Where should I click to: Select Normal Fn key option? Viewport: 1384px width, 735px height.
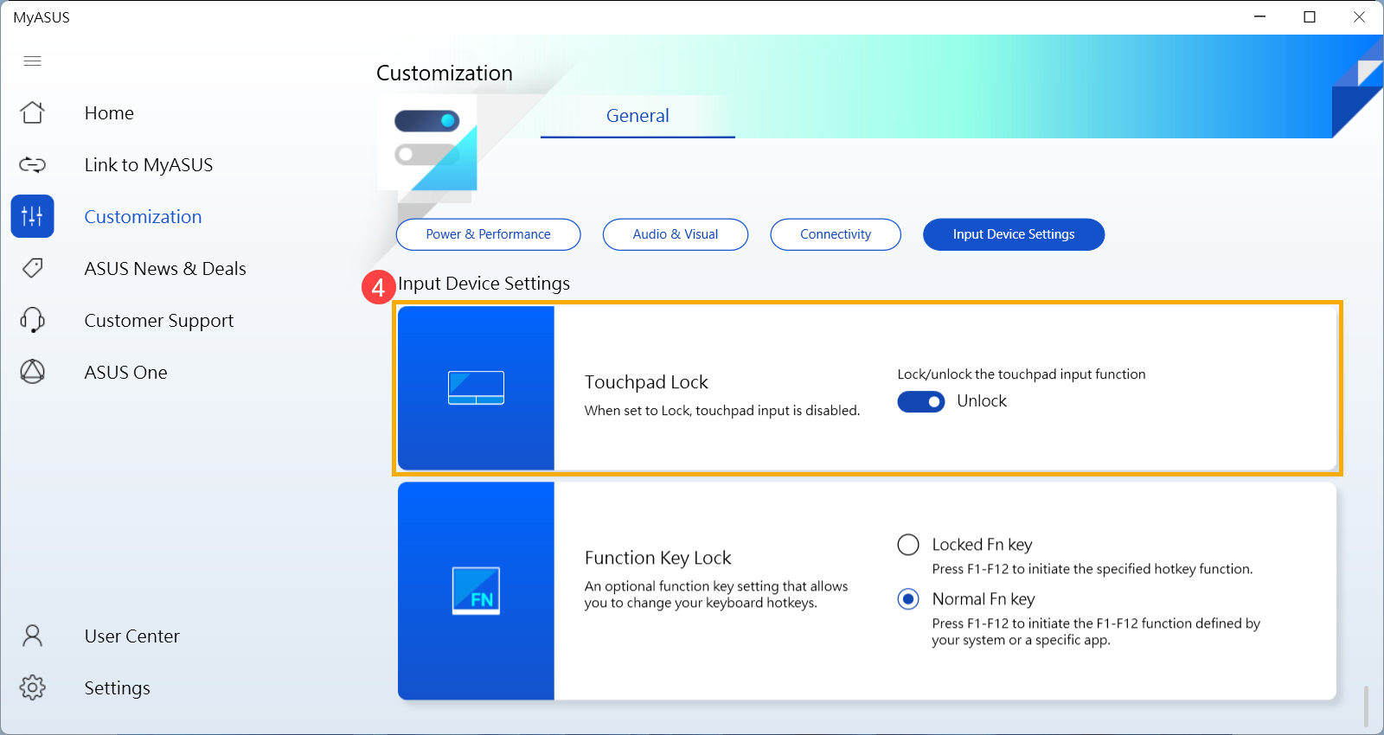tap(908, 599)
